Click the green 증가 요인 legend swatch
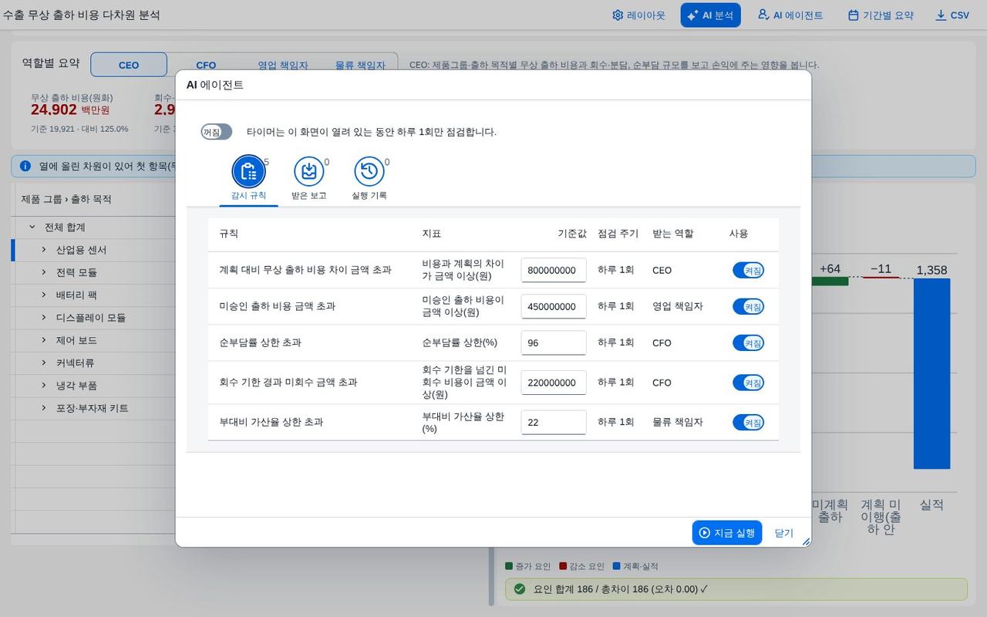The height and width of the screenshot is (617, 987). 509,566
